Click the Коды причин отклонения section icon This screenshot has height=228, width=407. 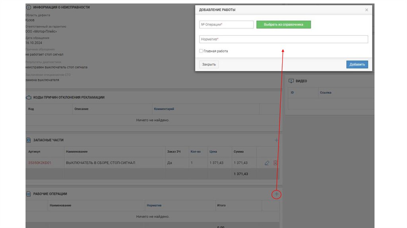point(29,98)
